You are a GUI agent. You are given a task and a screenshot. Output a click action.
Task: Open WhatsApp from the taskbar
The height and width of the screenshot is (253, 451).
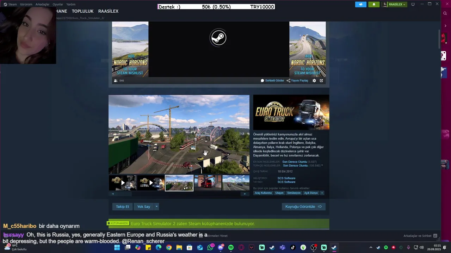coord(210,248)
